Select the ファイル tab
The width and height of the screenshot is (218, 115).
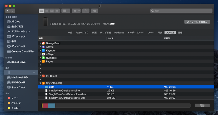(x=170, y=33)
